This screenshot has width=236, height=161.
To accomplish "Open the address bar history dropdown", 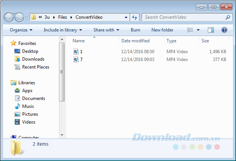I will click(126, 17).
